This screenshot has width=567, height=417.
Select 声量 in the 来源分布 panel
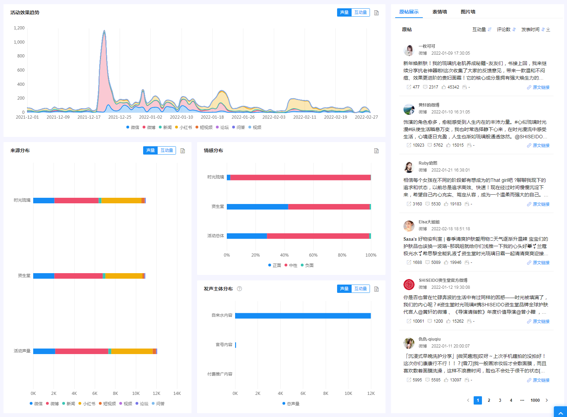pos(150,150)
